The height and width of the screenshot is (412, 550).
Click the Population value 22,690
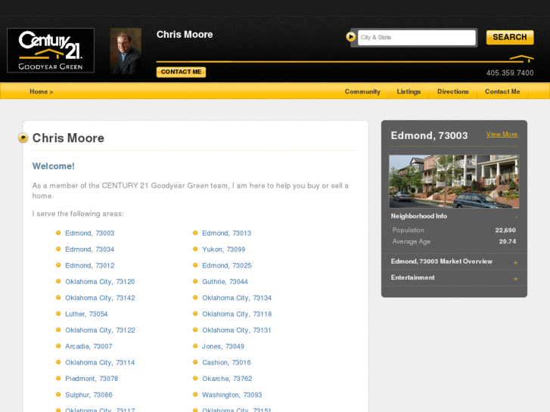[505, 230]
